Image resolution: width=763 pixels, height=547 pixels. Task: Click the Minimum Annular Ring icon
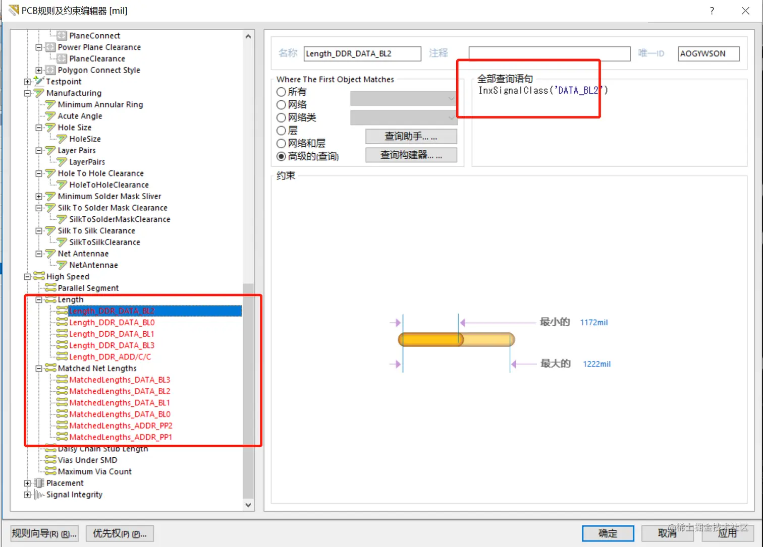[50, 104]
